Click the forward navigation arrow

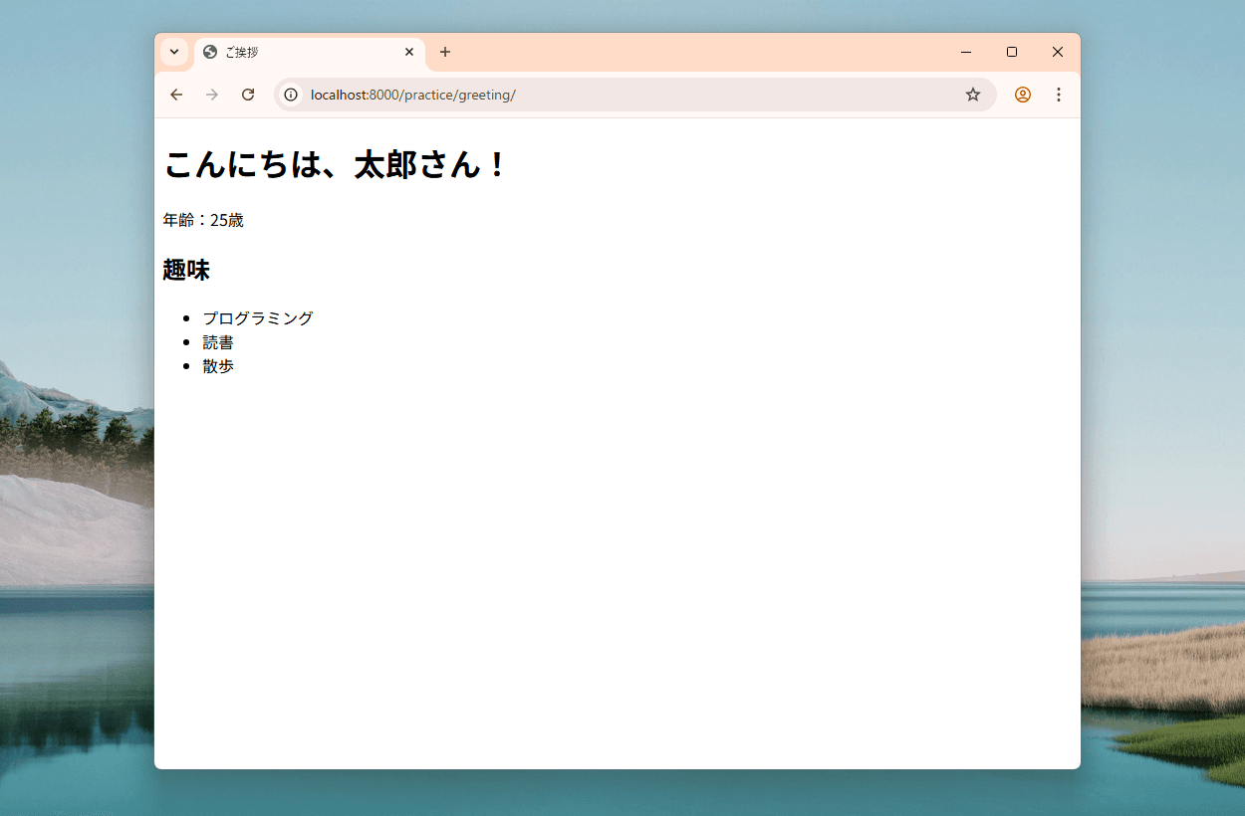pyautogui.click(x=212, y=95)
